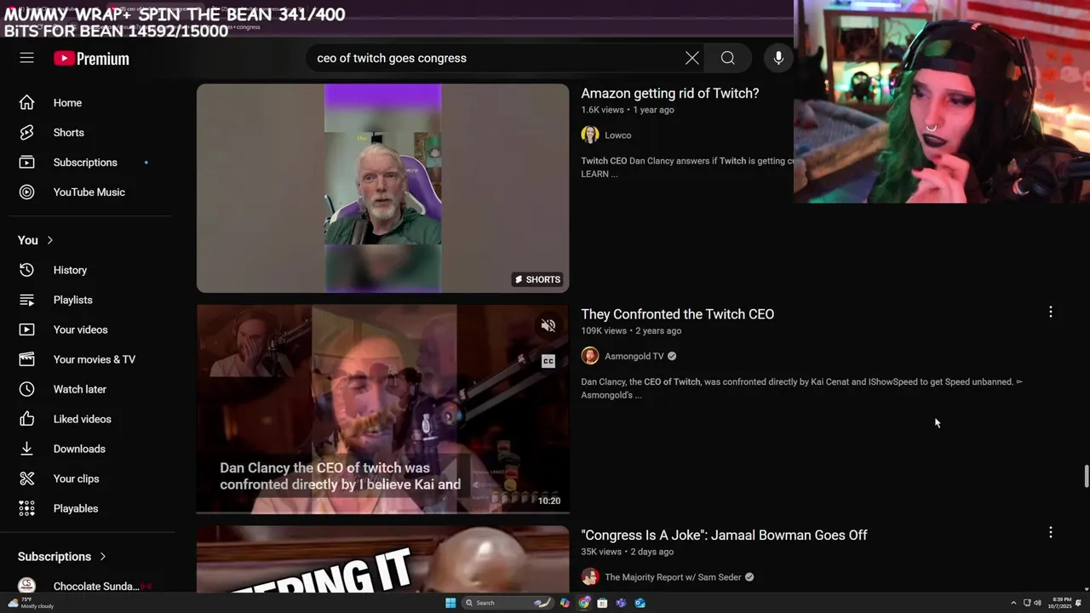This screenshot has width=1090, height=613.
Task: Open the options menu for They Confronted the Twitch CEO
Action: tap(1050, 312)
